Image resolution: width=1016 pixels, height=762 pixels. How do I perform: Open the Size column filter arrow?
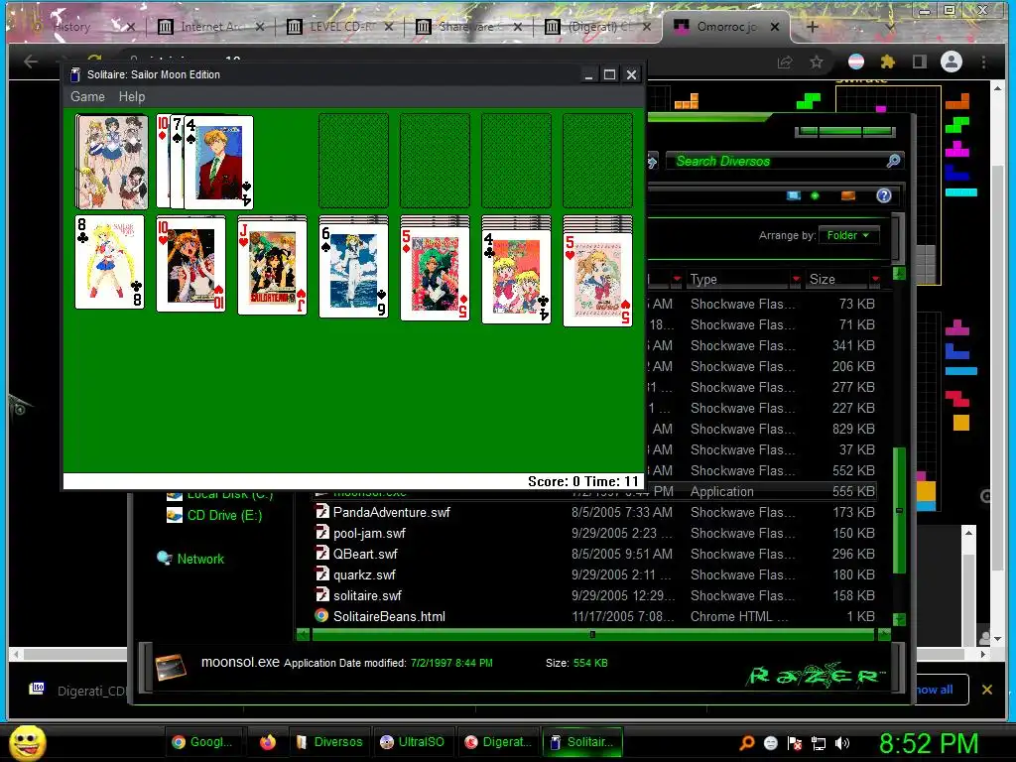coord(875,279)
